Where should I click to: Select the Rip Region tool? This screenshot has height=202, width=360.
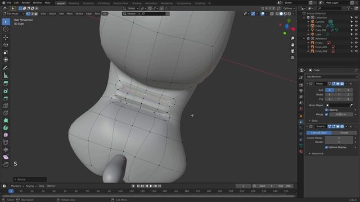coord(6,164)
